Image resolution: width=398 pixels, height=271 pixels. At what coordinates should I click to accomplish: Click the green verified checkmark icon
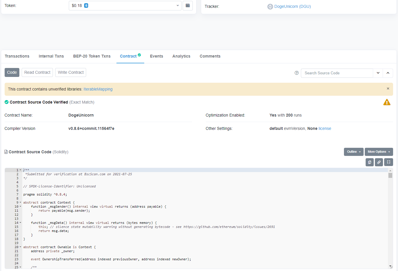(6, 102)
